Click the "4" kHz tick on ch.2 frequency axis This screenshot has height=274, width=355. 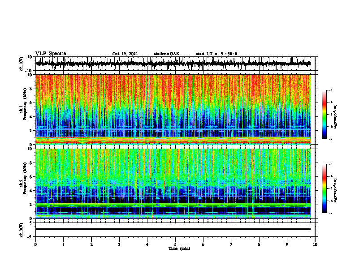[x=31, y=191]
